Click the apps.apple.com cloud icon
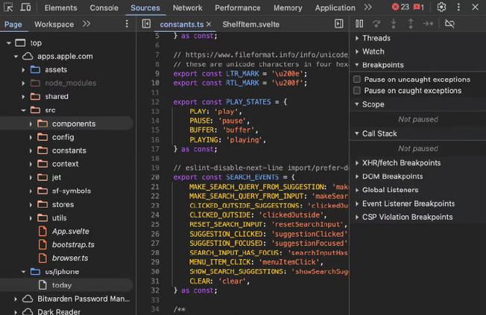This screenshot has width=486, height=315. click(x=28, y=56)
